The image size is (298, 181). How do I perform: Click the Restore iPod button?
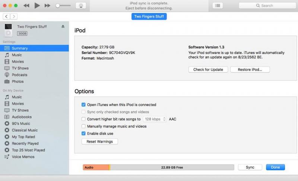pos(250,70)
